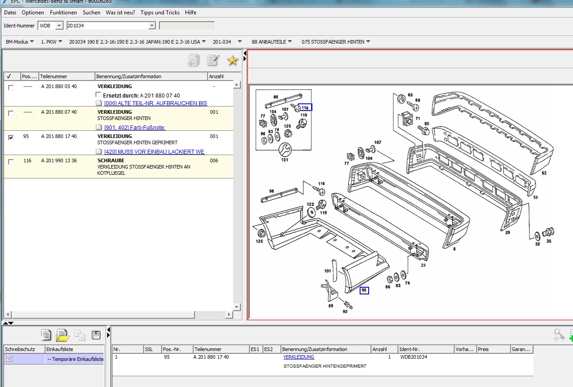Click the Teilenummer column header in parts list
This screenshot has height=387, width=573.
click(67, 76)
